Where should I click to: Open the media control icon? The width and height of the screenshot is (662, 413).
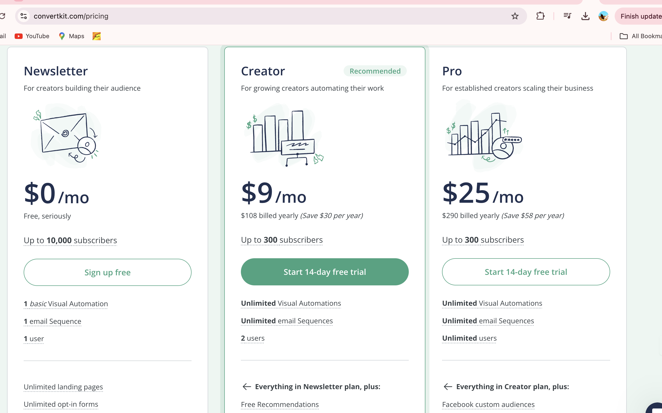click(x=567, y=16)
